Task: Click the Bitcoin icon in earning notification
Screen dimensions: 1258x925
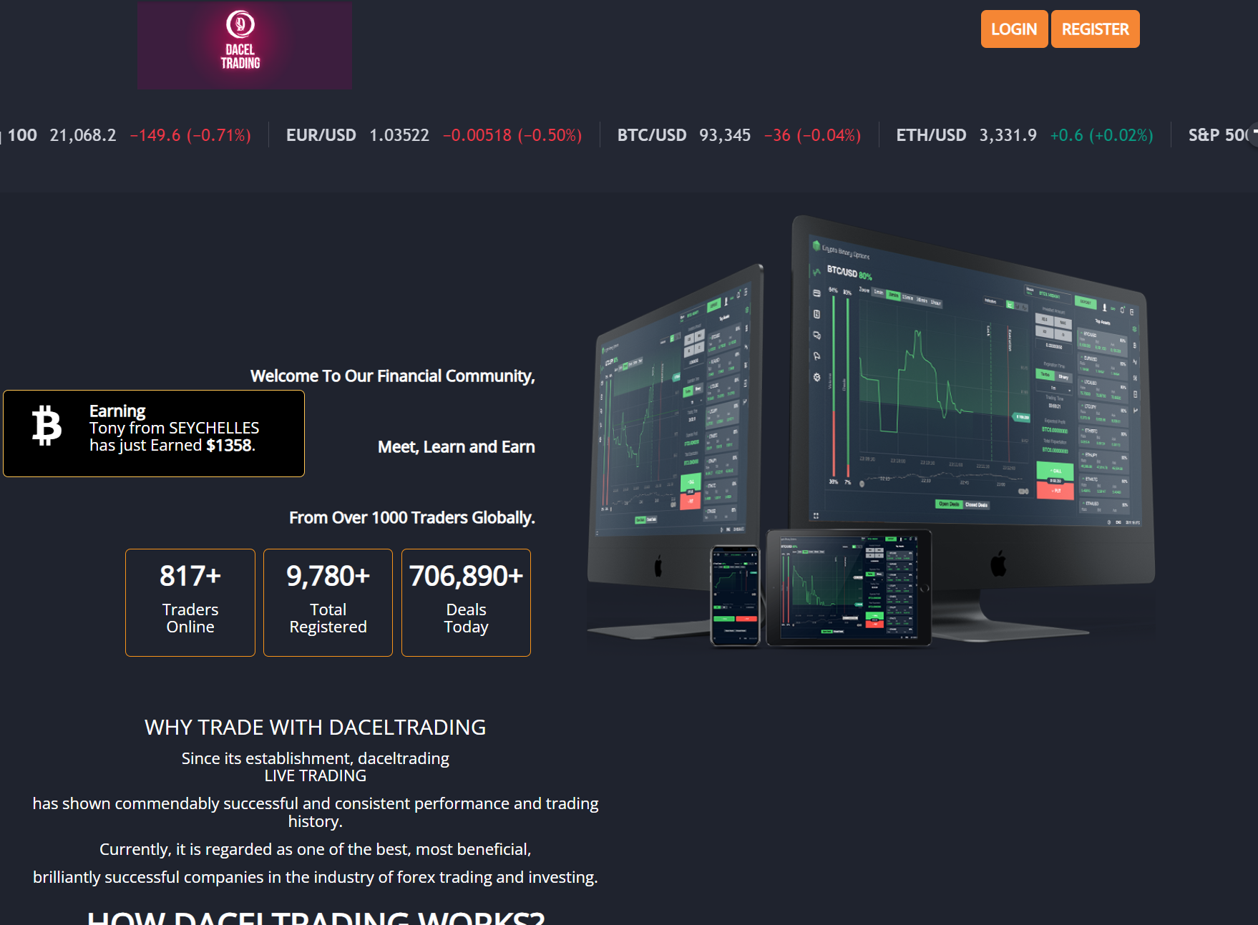Action: point(47,426)
